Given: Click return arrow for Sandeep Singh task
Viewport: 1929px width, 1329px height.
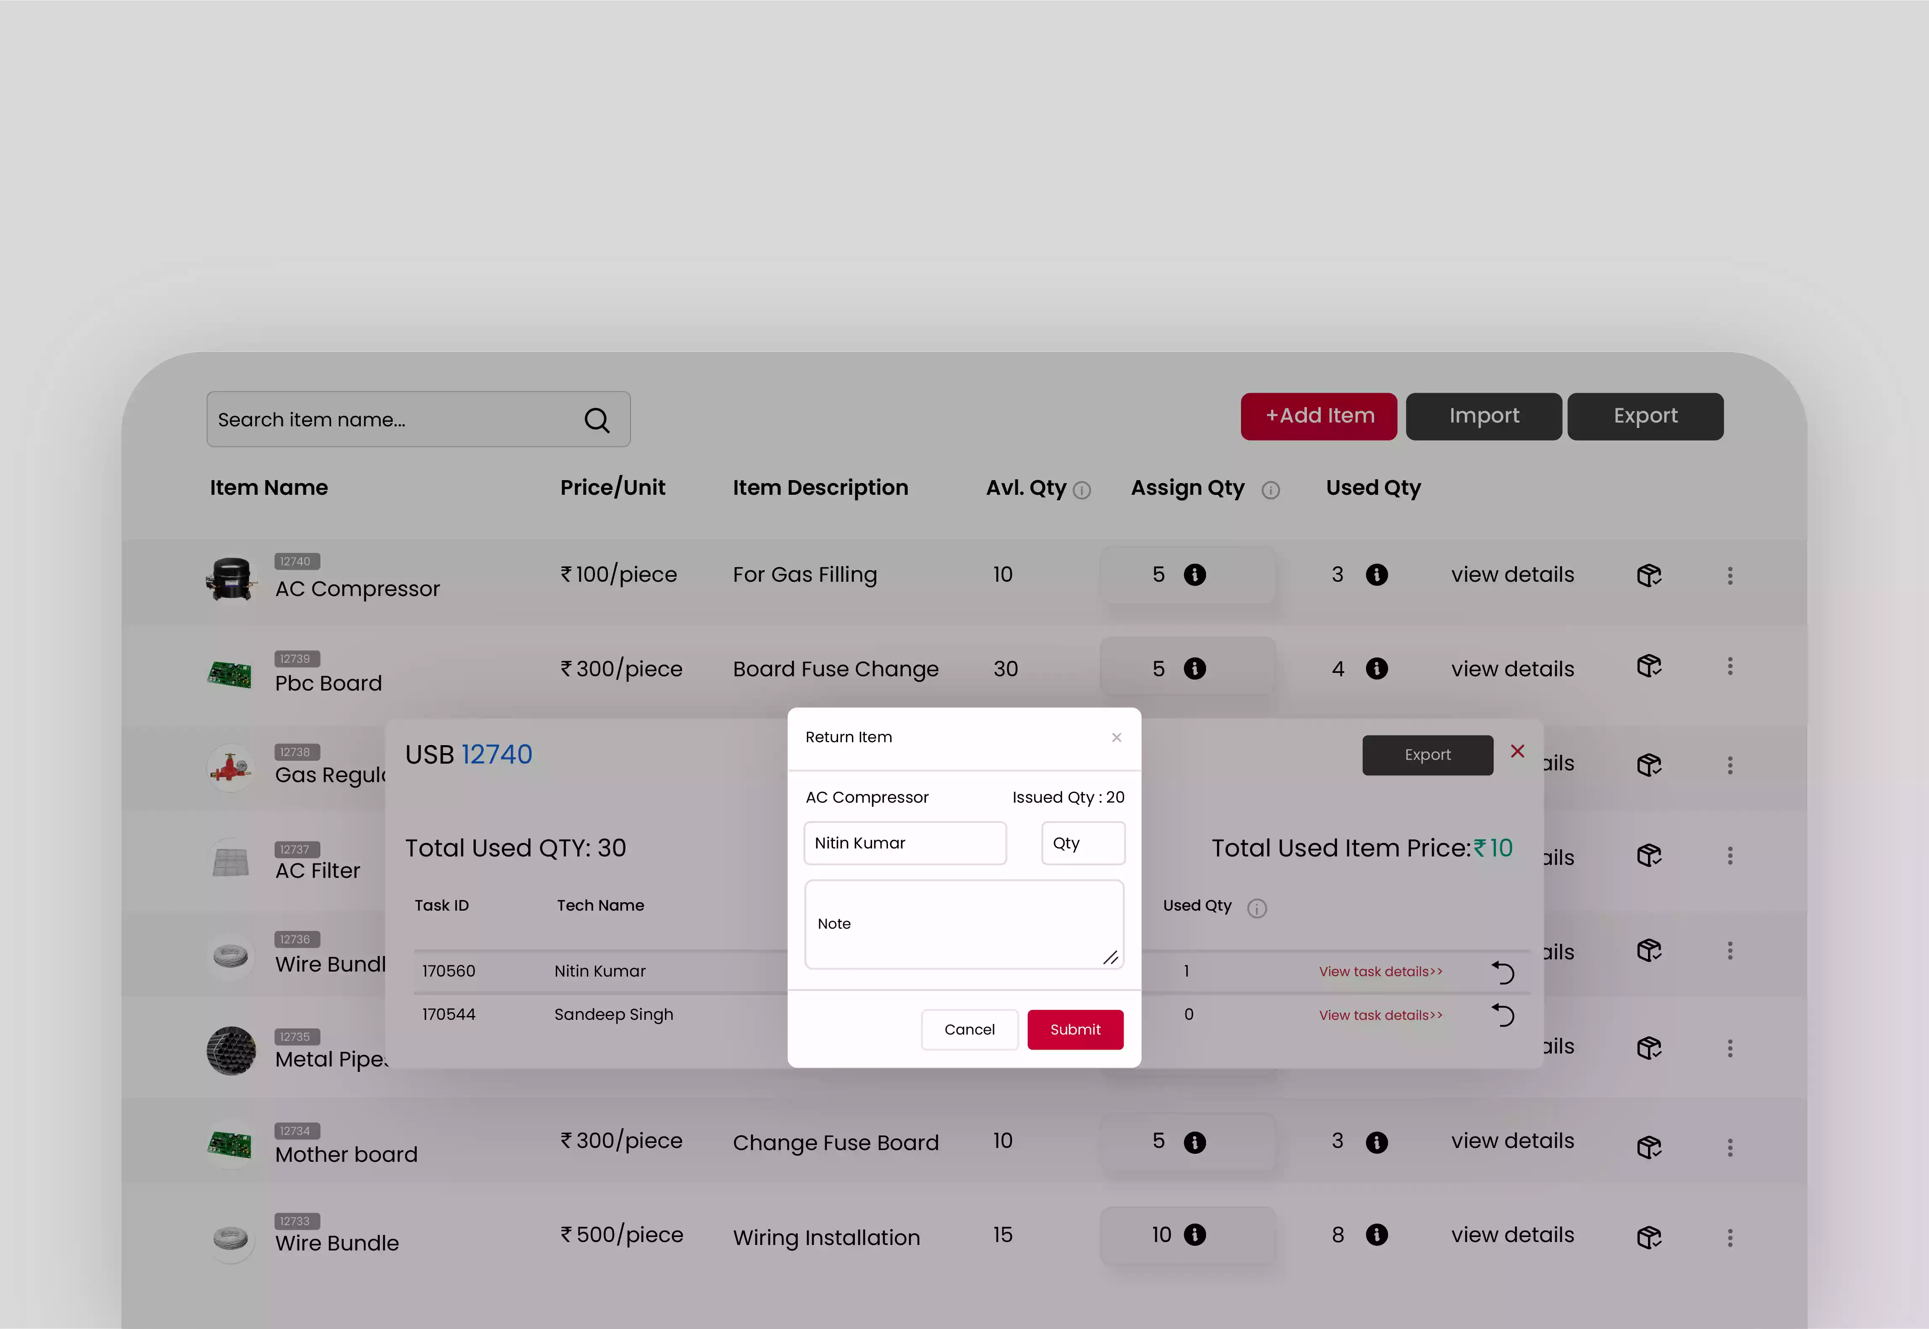Looking at the screenshot, I should point(1503,1014).
